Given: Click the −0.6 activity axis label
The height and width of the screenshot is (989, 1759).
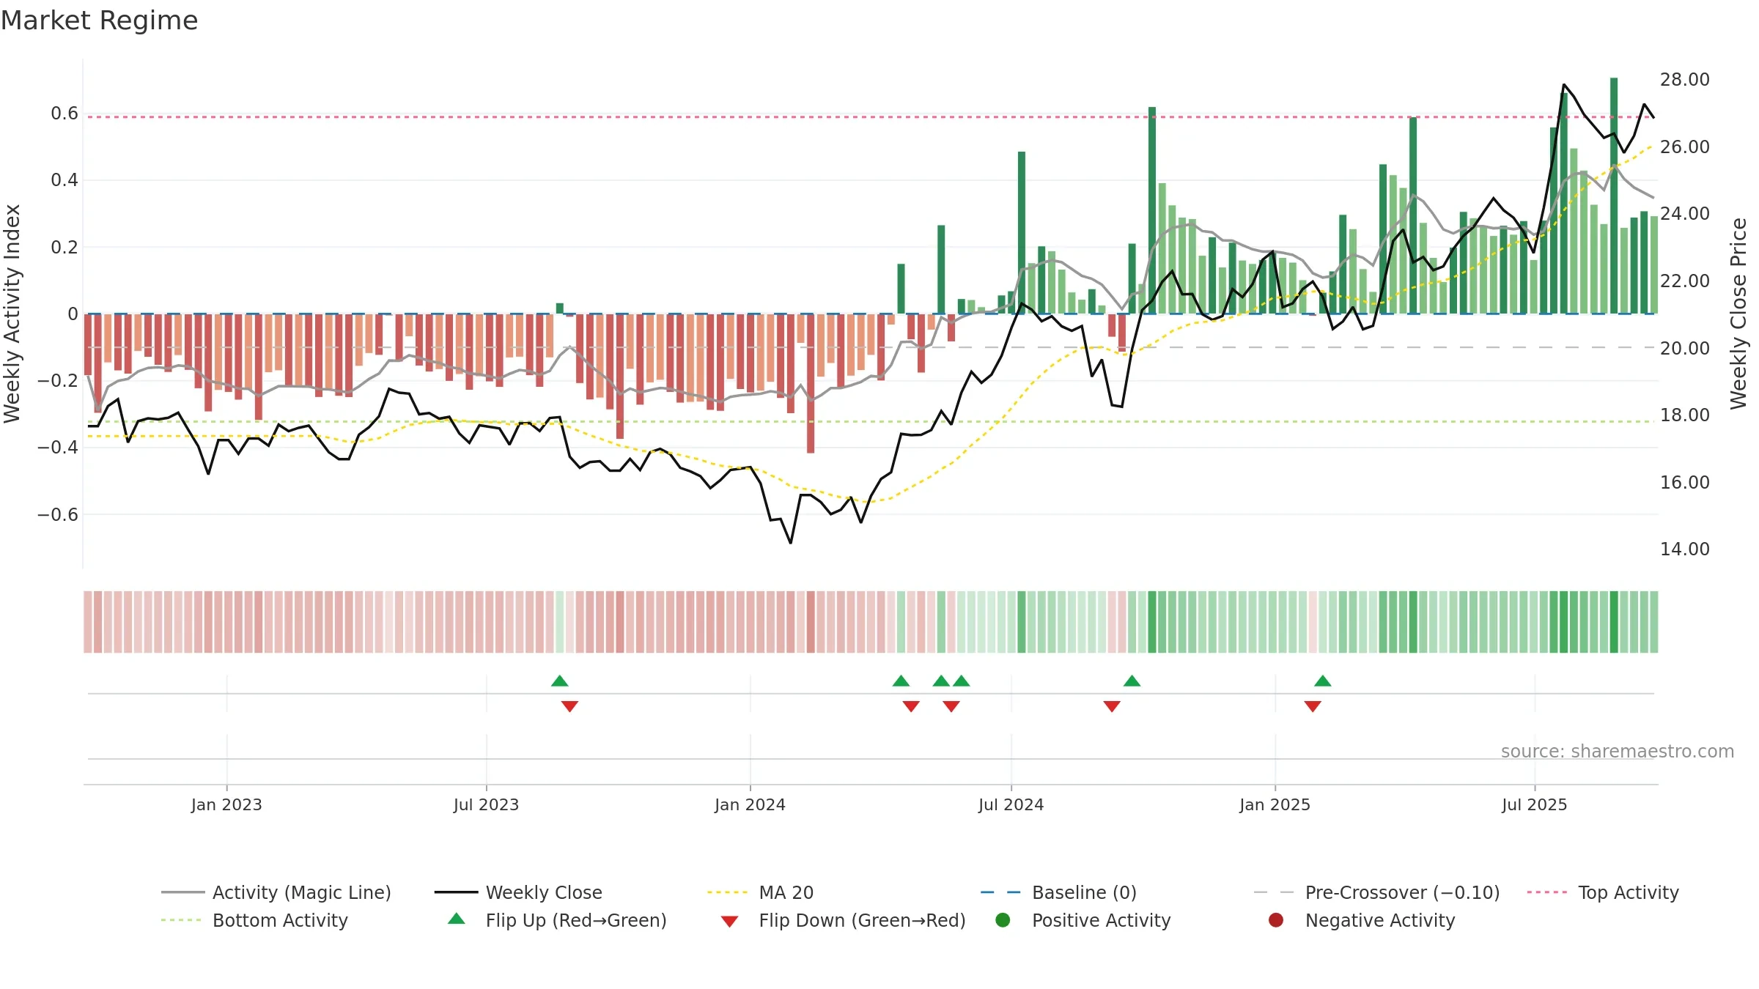Looking at the screenshot, I should 58,514.
